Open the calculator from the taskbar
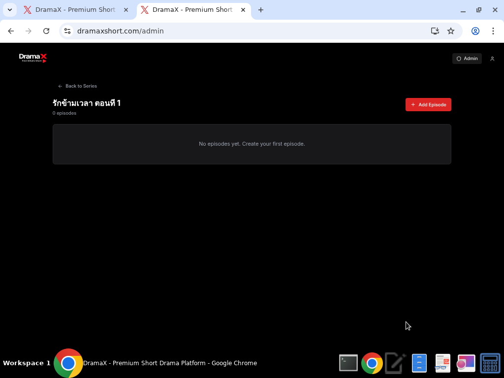 pyautogui.click(x=490, y=363)
